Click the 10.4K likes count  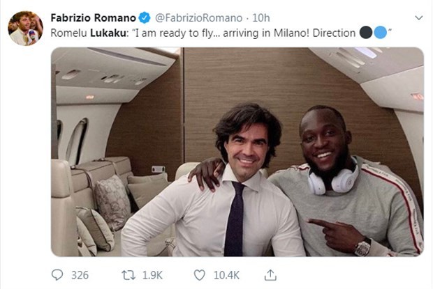228,275
